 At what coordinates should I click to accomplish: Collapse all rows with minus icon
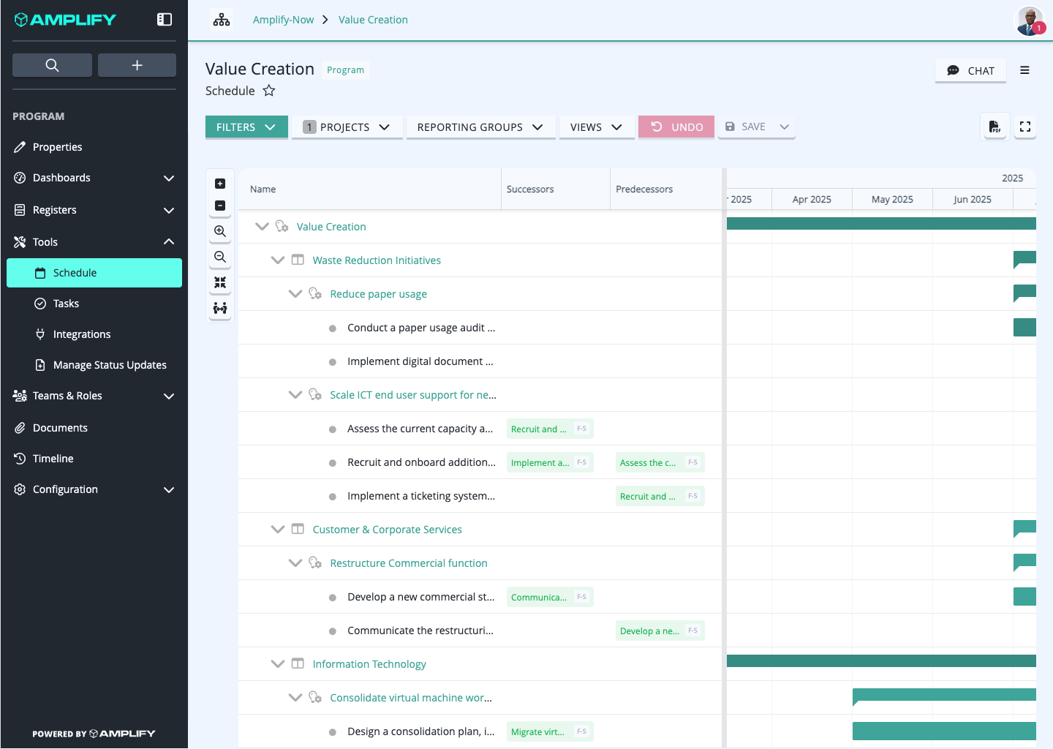coord(220,206)
